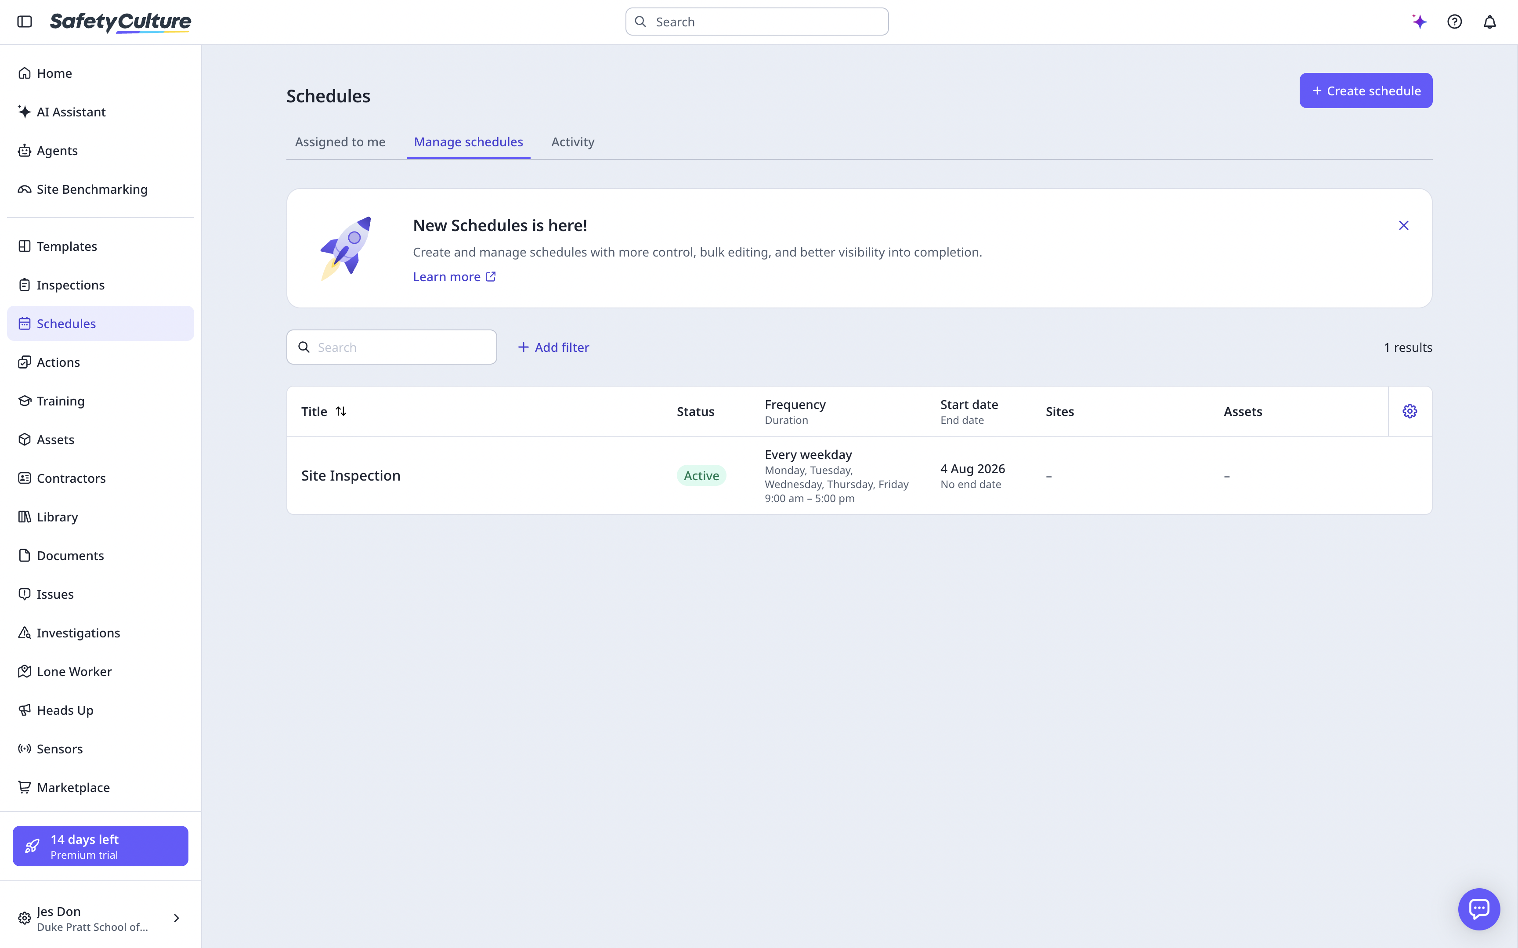Click the Frequency column header
1518x948 pixels.
click(795, 405)
